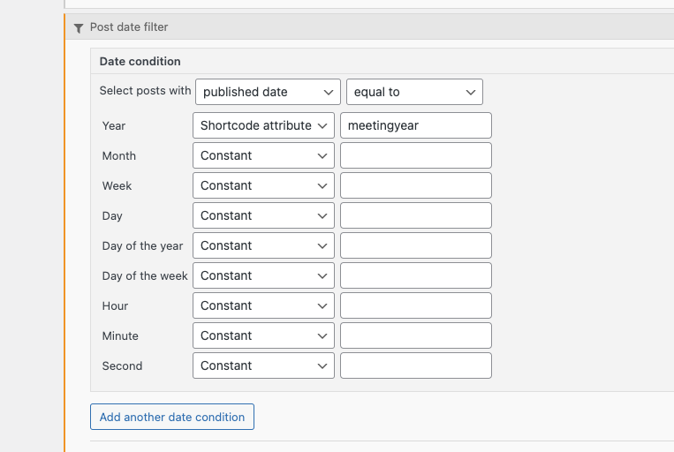Click the Second value input field
Viewport: 674px width, 452px height.
(x=416, y=365)
